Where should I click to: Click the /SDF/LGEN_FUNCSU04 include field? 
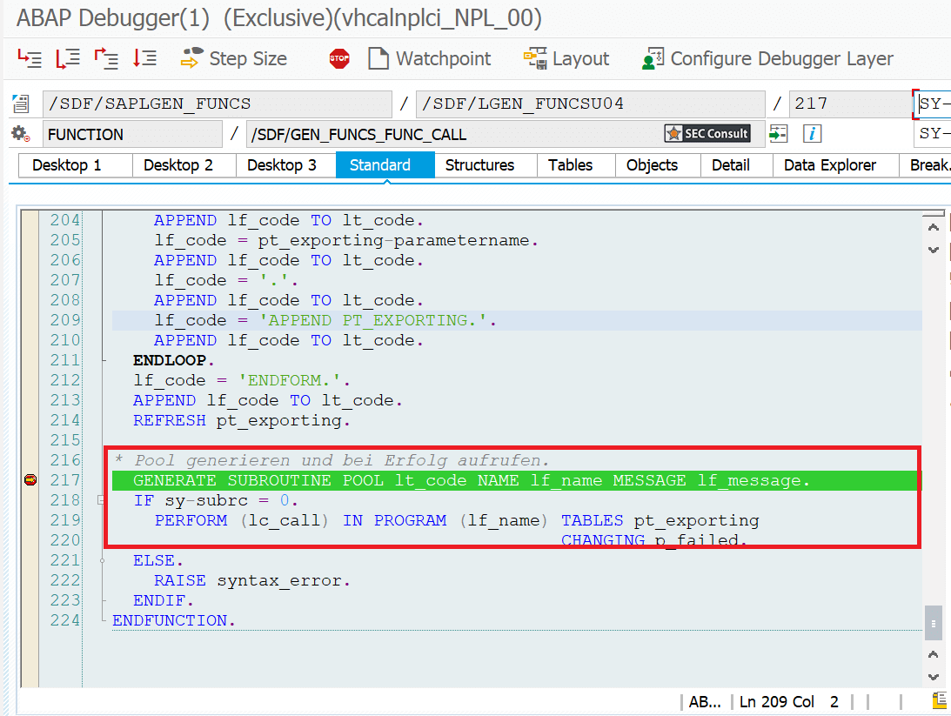click(590, 104)
